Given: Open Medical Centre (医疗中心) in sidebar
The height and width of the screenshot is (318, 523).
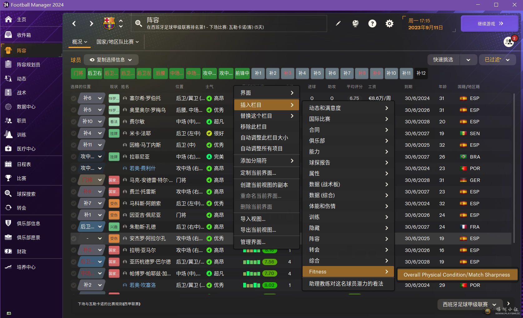Looking at the screenshot, I should point(26,149).
